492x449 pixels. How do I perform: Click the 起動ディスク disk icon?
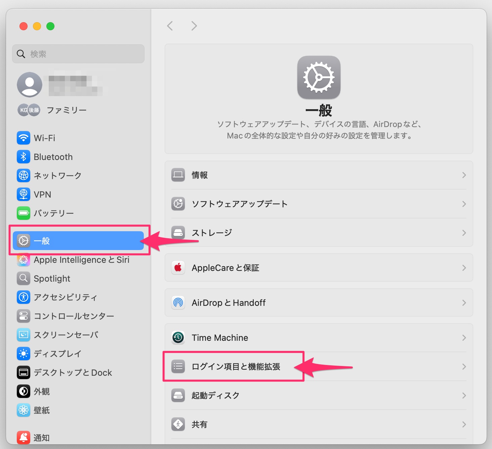tap(178, 395)
